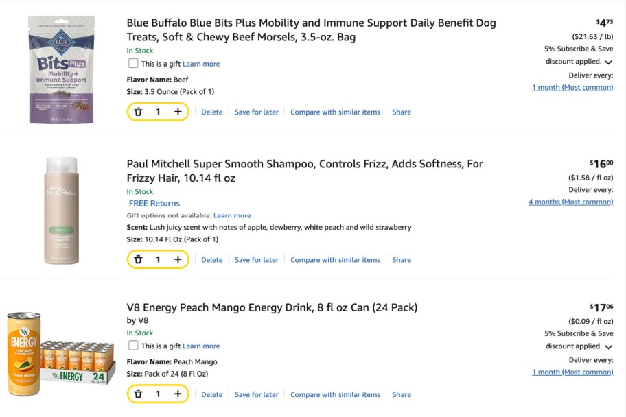The height and width of the screenshot is (417, 626).
Task: Click the trash icon for V8 Energy drink
Action: click(x=139, y=394)
